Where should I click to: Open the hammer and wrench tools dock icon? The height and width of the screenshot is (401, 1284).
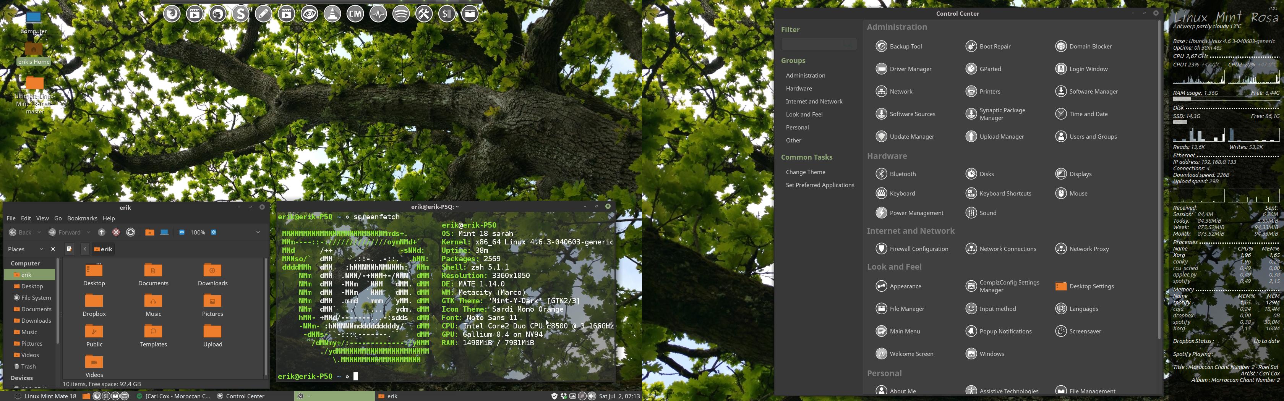424,14
